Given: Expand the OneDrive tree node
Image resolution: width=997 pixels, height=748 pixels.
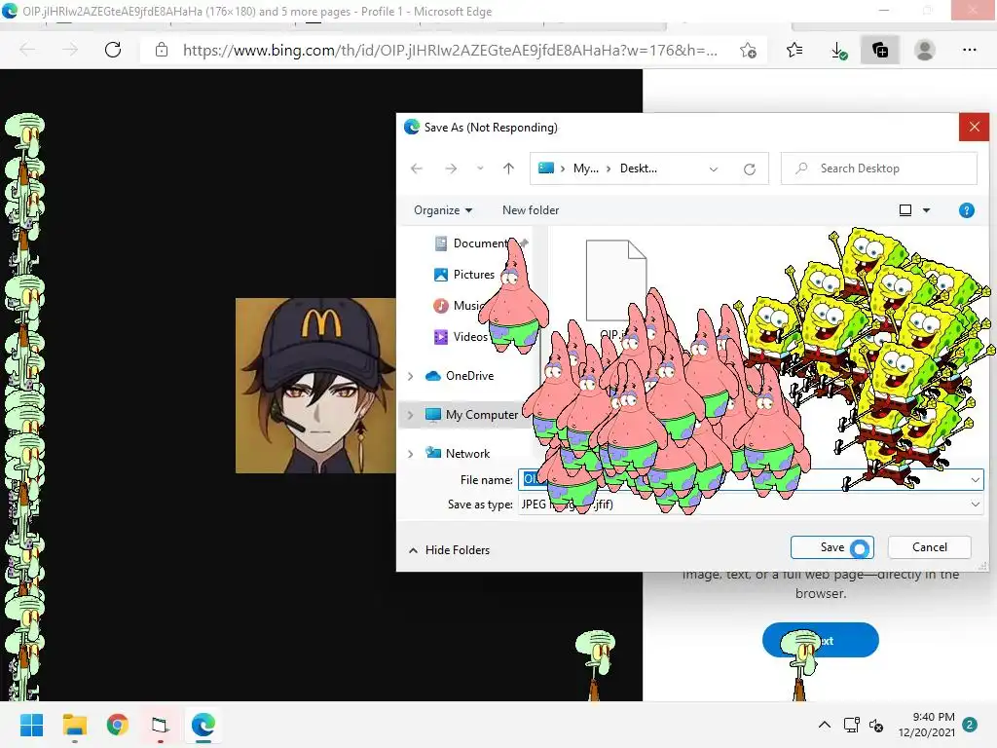Looking at the screenshot, I should click(x=411, y=376).
